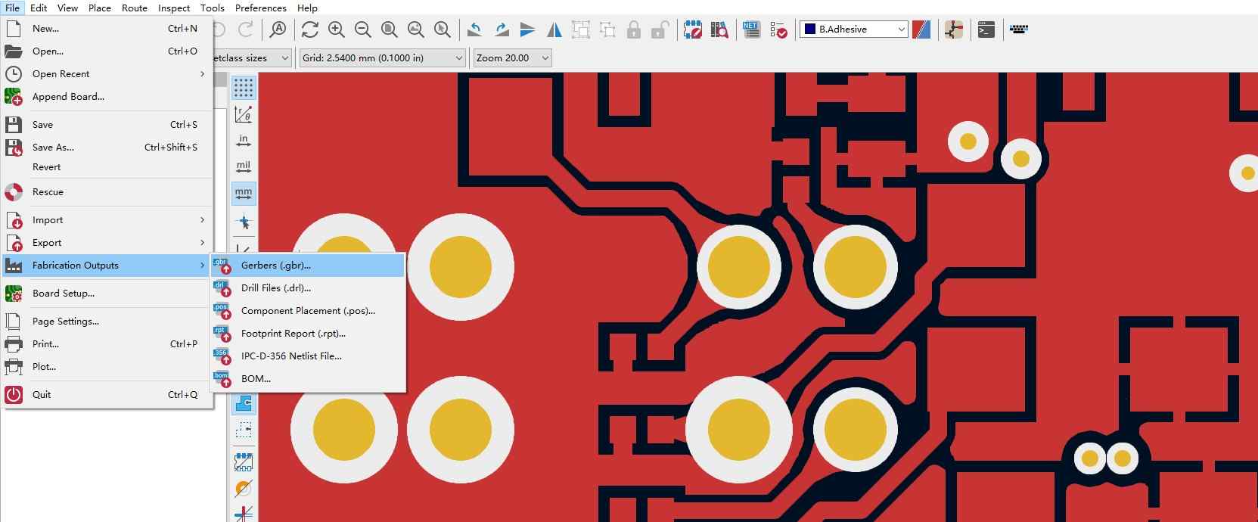Viewport: 1258px width, 522px height.
Task: Click the Redo toolbar icon
Action: click(246, 30)
